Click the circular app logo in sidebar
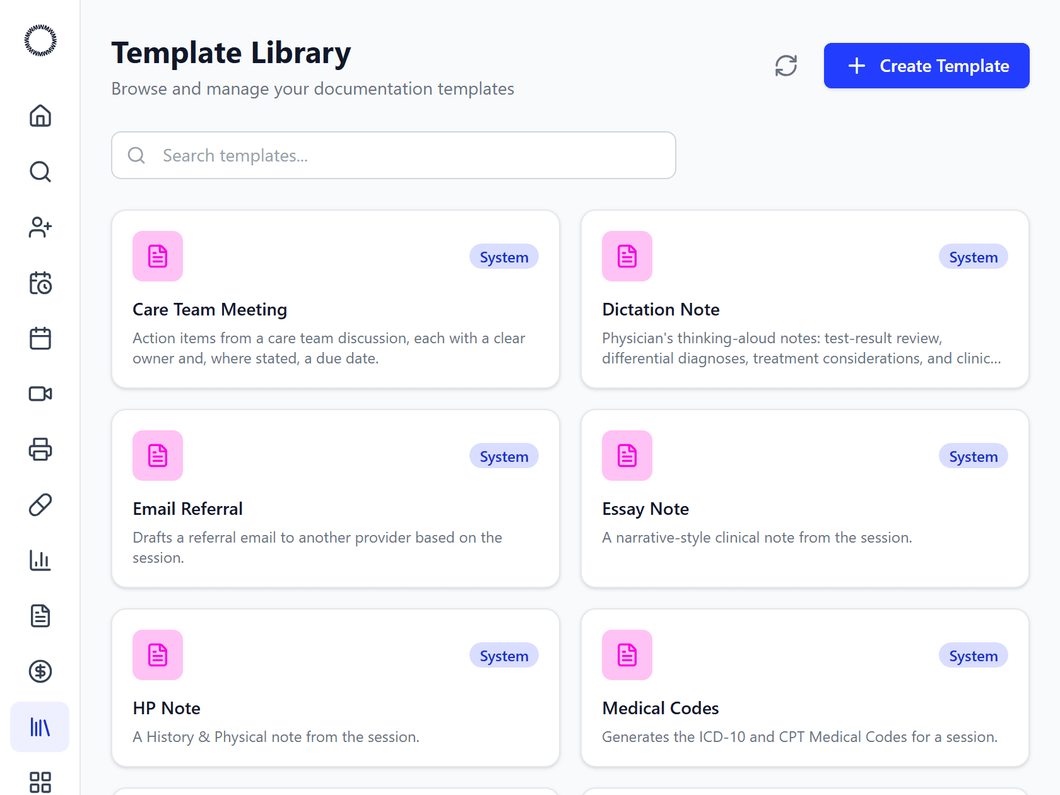The image size is (1060, 795). 40,40
